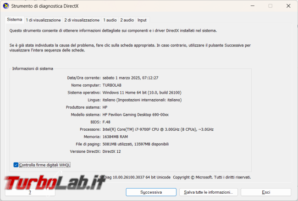Click the Processore label
The height and width of the screenshot is (201, 298).
(x=90, y=129)
